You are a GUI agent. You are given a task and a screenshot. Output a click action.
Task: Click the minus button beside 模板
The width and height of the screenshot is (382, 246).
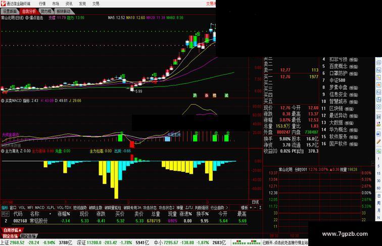click(x=255, y=208)
